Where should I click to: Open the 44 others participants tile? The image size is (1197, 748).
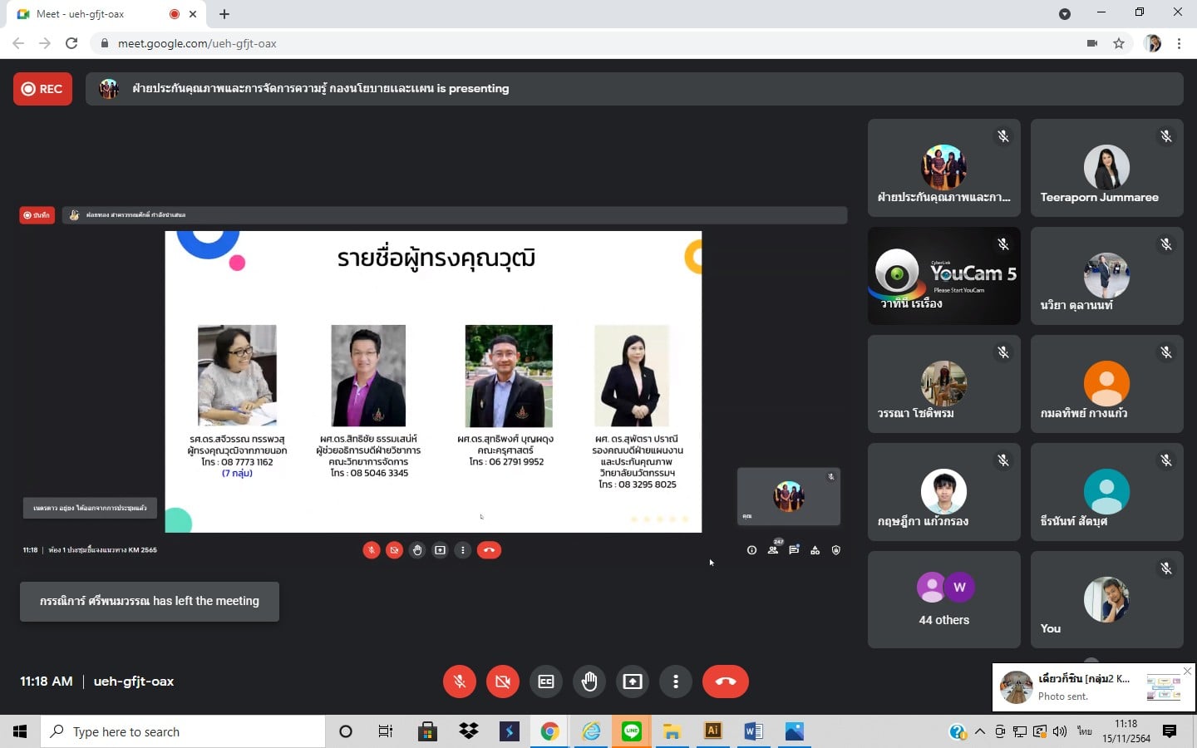pos(943,599)
